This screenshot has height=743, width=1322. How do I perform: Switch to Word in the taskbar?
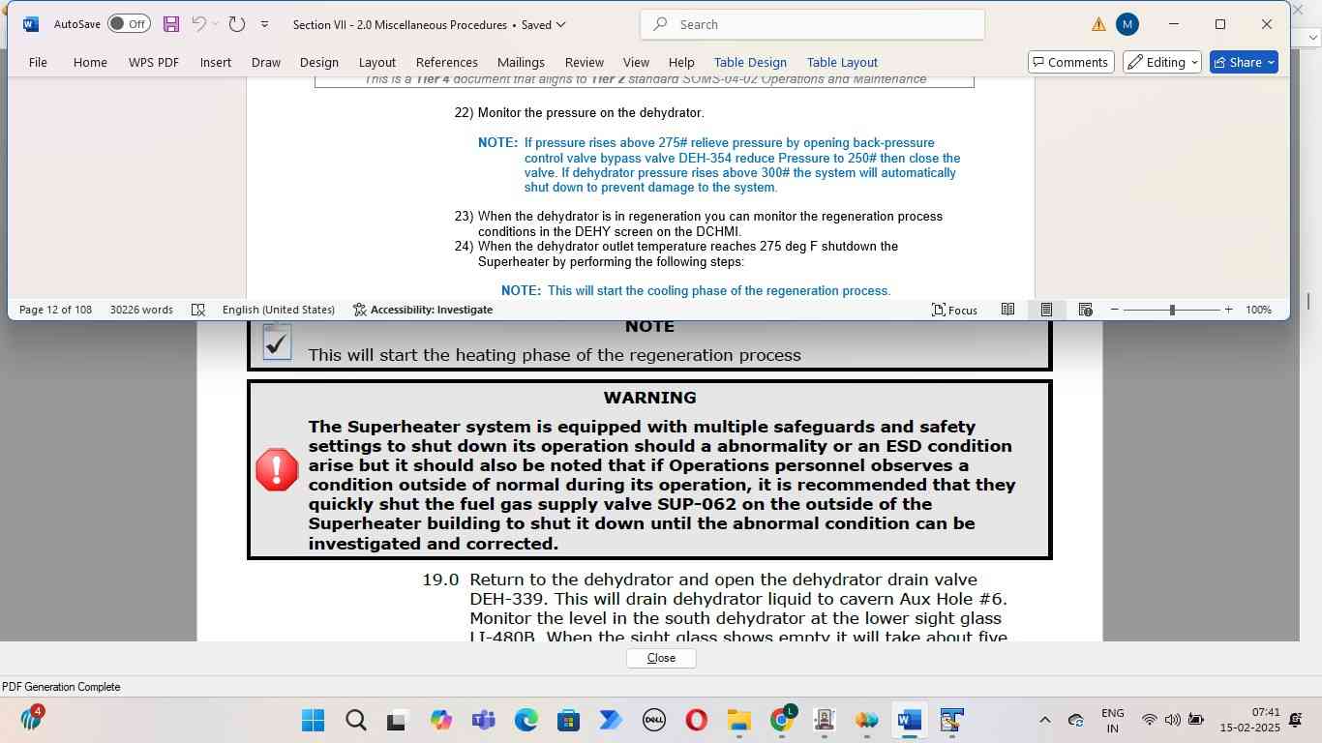909,721
